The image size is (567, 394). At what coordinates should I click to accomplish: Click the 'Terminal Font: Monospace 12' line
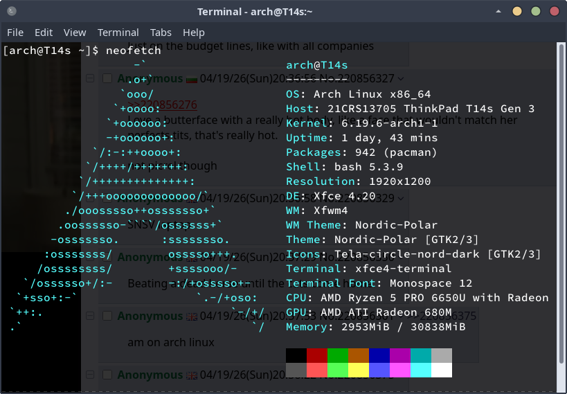click(379, 283)
